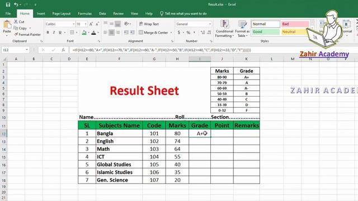Viewport: 358px width, 201px height.
Task: Toggle Wrap Text
Action: click(x=149, y=24)
